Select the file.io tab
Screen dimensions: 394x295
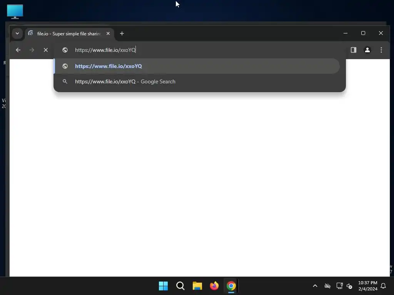point(70,34)
